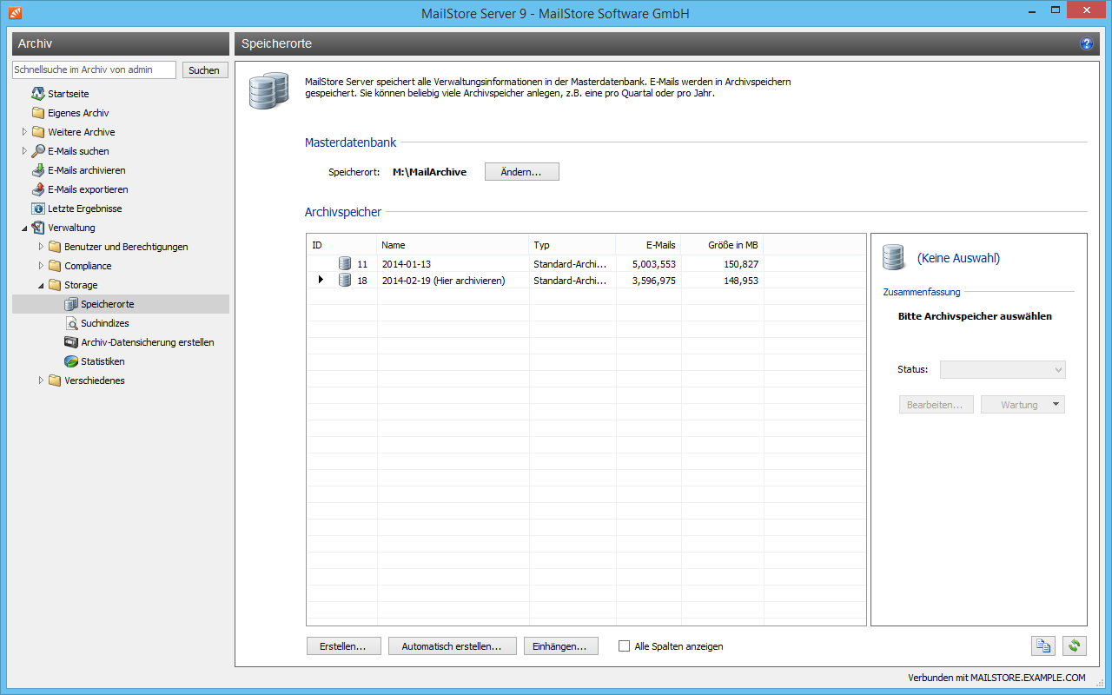Open the Status dropdown
Viewport: 1112px width, 695px height.
coord(1003,370)
